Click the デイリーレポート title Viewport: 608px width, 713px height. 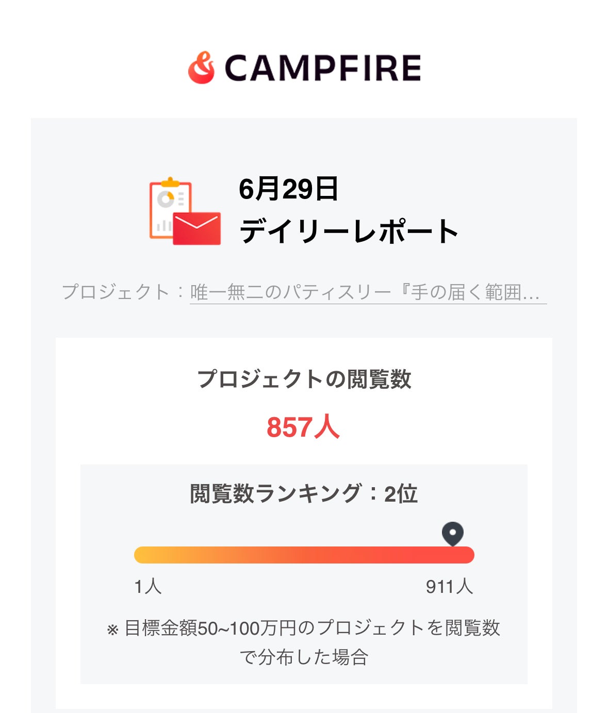349,231
